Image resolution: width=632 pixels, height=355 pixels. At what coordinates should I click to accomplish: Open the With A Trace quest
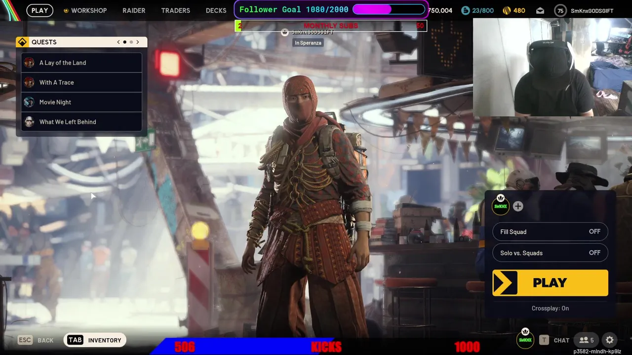coord(81,82)
